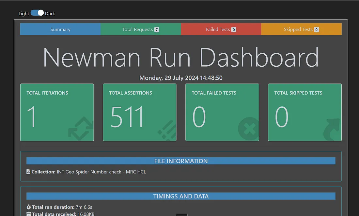Image resolution: width=359 pixels, height=216 pixels.
Task: Click the FILE INFORMATION header bar
Action: pyautogui.click(x=181, y=161)
